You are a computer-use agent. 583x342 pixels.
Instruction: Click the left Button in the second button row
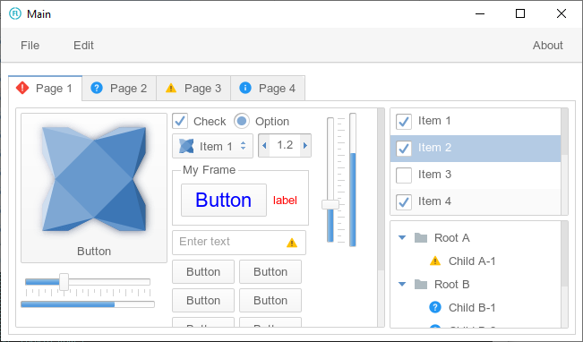click(203, 300)
